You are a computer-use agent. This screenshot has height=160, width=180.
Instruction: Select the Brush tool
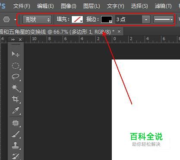16,134
